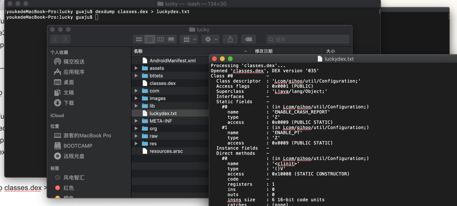Sort by 名称 name column header
457x206 pixels.
pos(191,51)
